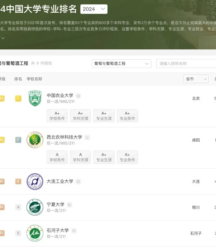Click the rank 5 badge
Viewport: 216px width, 248px height.
pyautogui.click(x=18, y=233)
